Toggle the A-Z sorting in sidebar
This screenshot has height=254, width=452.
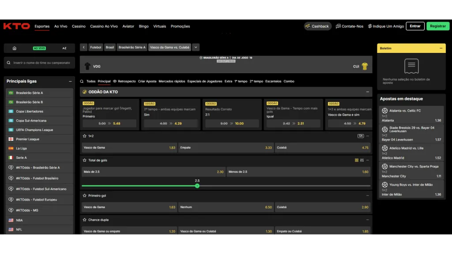(x=64, y=48)
